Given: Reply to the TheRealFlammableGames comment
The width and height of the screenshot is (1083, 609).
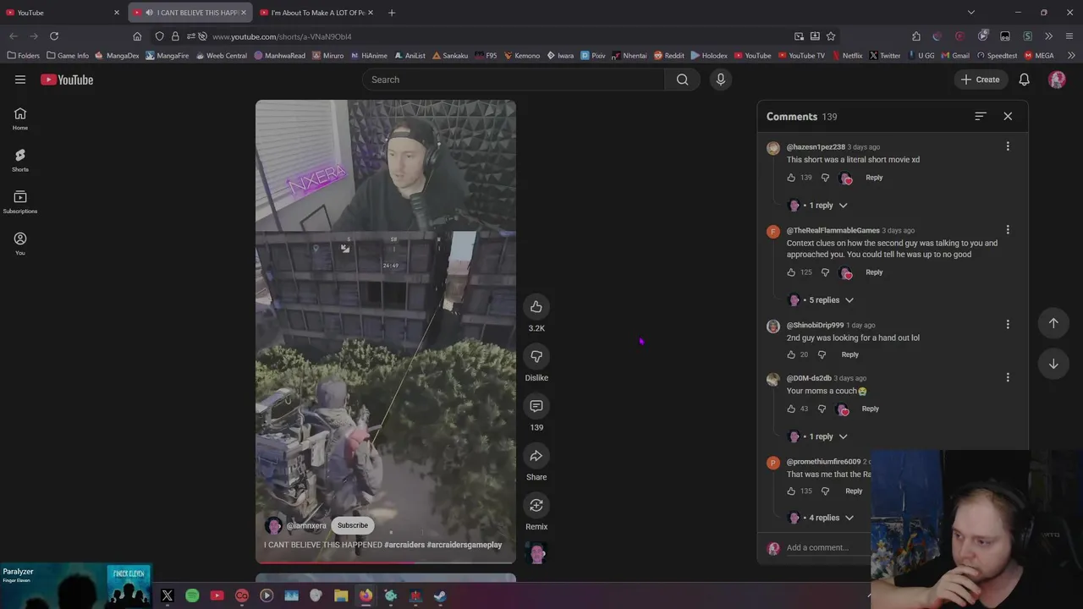Looking at the screenshot, I should (874, 272).
